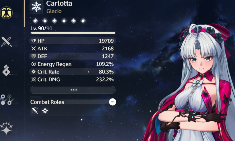Open the character overview sidebar tab
This screenshot has height=141, width=235.
pos(6,13)
